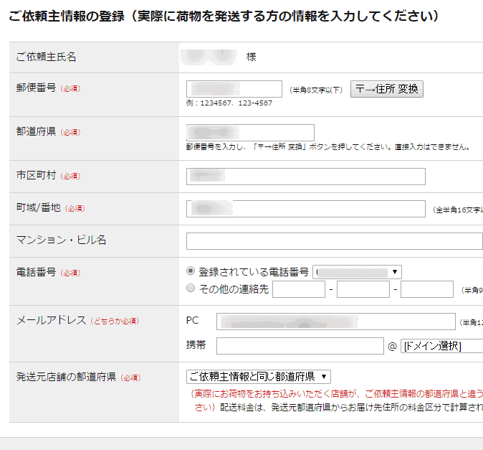Open the registered phone number dropdown
Image resolution: width=483 pixels, height=450 pixels.
357,272
